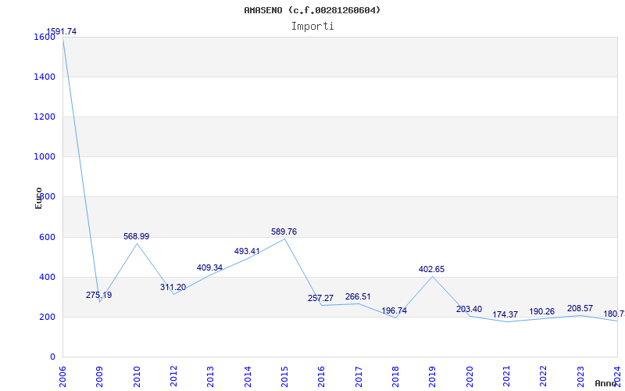Select the 266.51 data label
Image resolution: width=625 pixels, height=391 pixels.
358,297
